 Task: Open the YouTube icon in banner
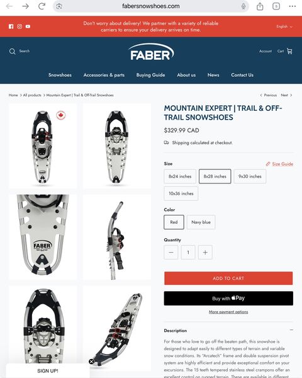[x=28, y=26]
